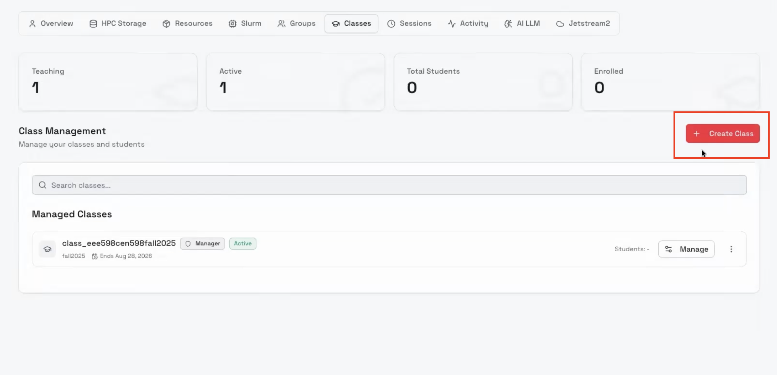Select the Classes tab
The width and height of the screenshot is (777, 375).
tap(351, 24)
